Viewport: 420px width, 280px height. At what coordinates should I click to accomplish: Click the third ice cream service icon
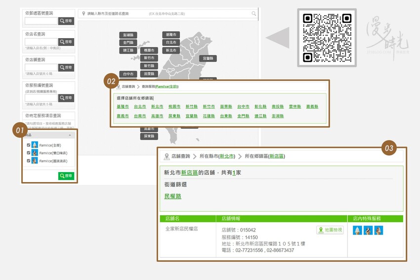pyautogui.click(x=378, y=230)
